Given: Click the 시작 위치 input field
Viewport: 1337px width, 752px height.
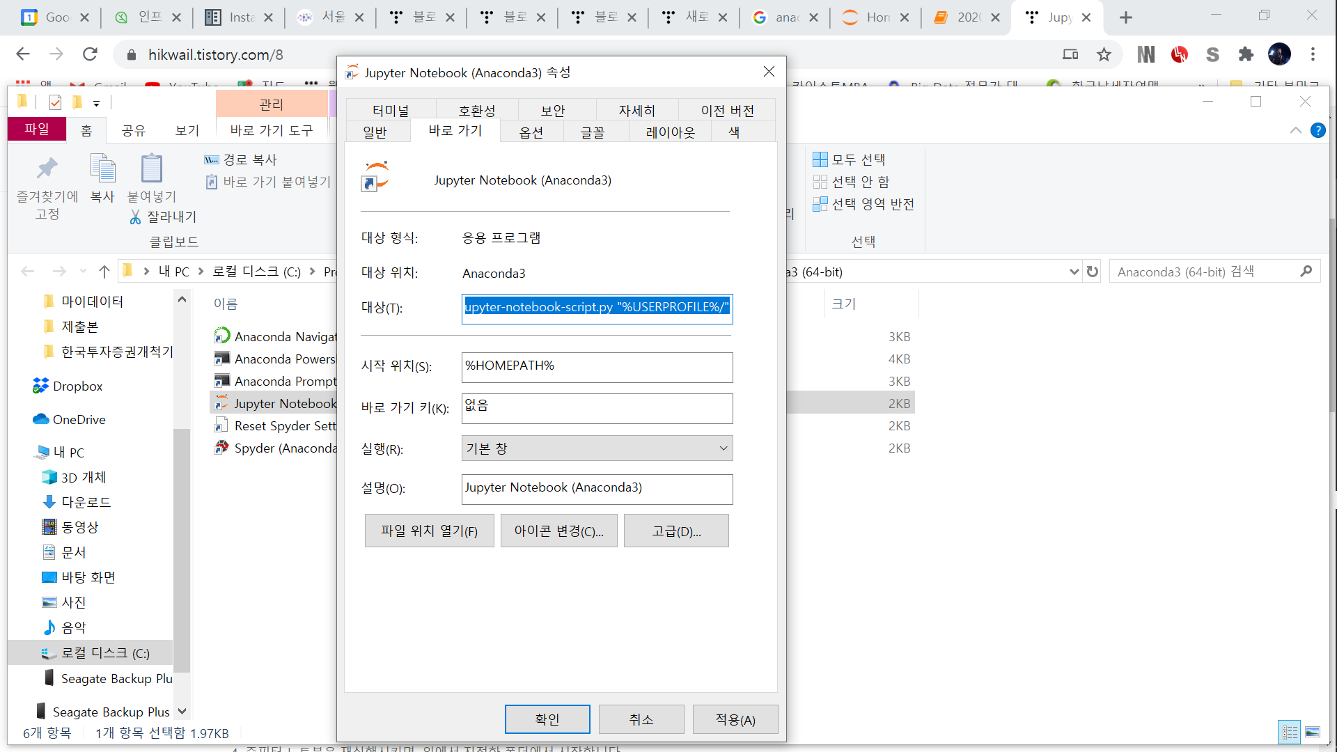Looking at the screenshot, I should (597, 367).
